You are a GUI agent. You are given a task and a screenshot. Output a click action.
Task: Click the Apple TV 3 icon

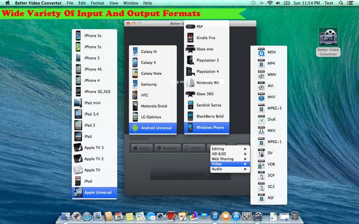tap(78, 147)
